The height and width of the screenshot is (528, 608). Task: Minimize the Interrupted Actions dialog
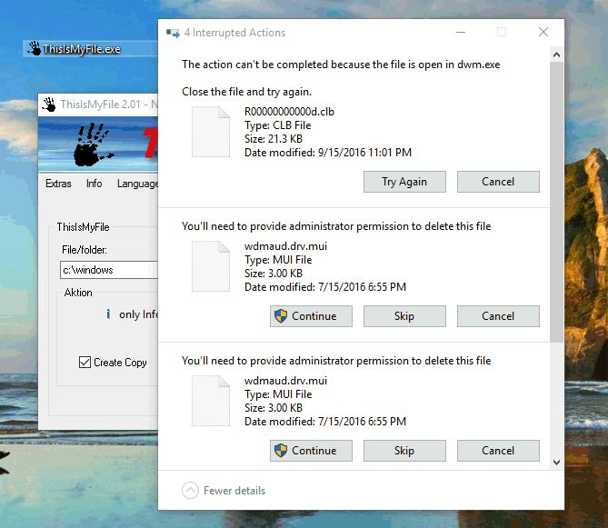(461, 32)
